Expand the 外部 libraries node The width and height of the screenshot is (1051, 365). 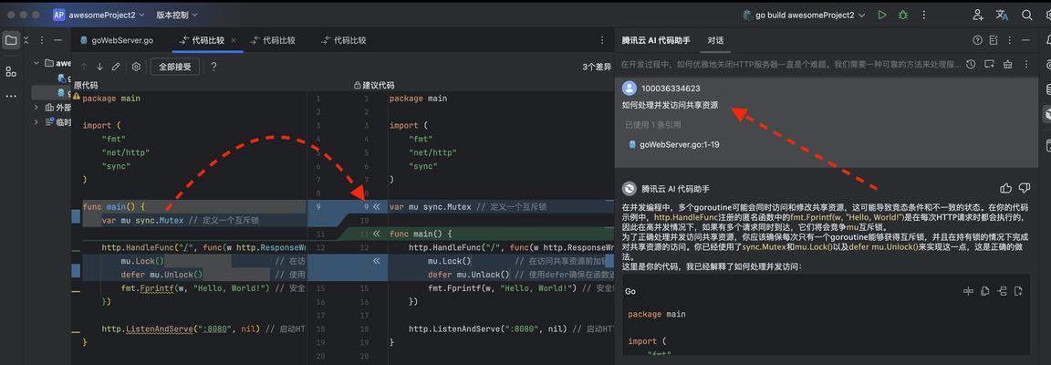coord(36,108)
